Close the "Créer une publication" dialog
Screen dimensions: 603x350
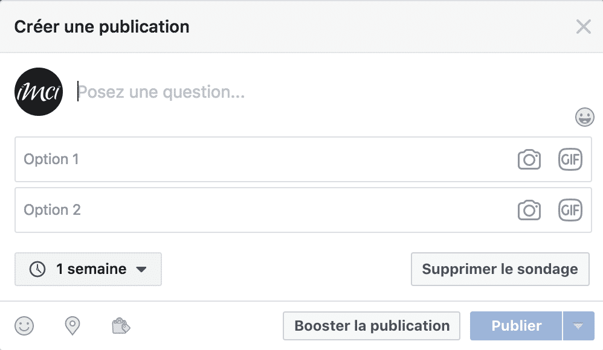[583, 27]
